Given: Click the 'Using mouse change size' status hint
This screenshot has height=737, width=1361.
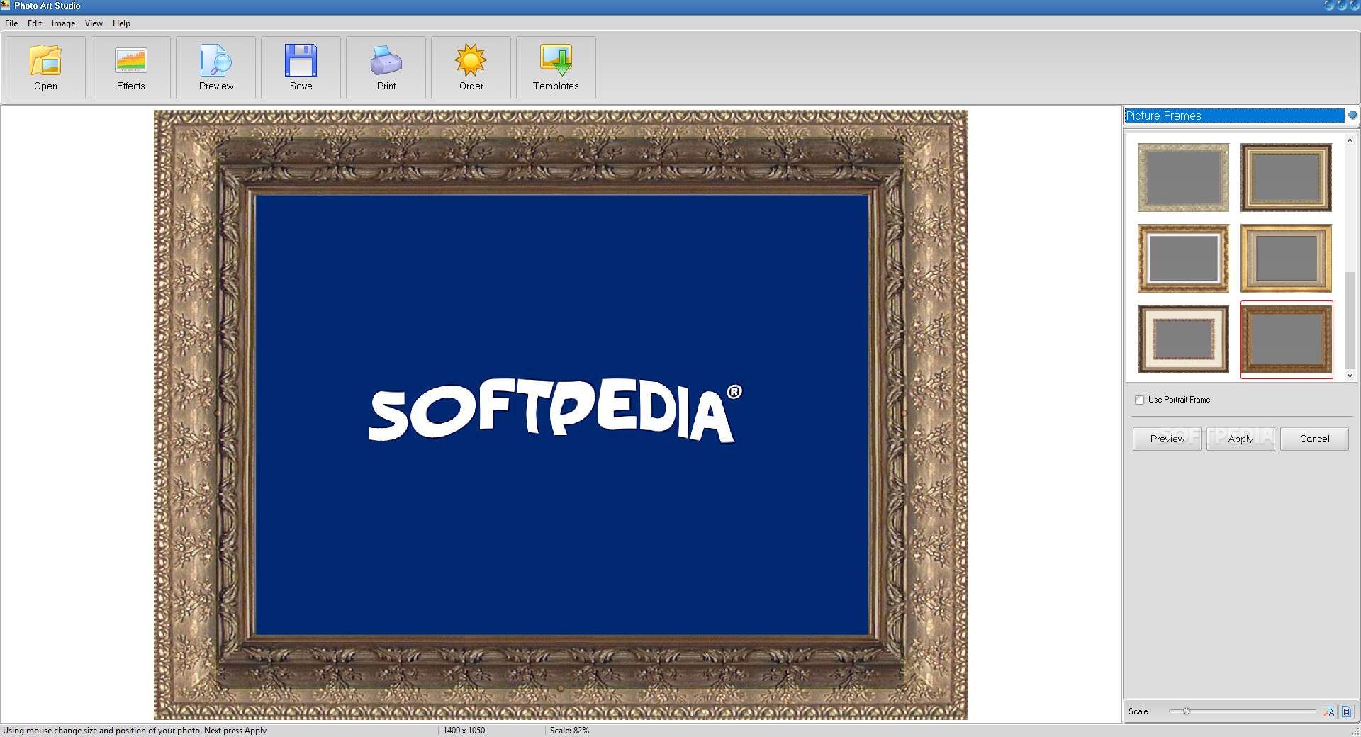Looking at the screenshot, I should (x=135, y=731).
